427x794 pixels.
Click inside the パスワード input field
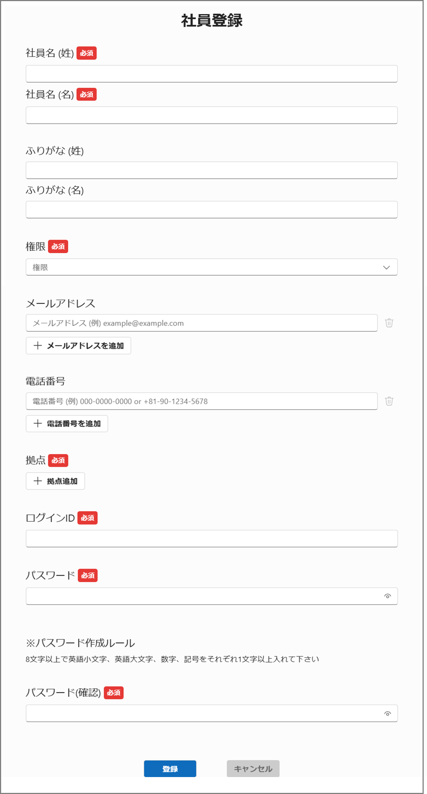203,596
